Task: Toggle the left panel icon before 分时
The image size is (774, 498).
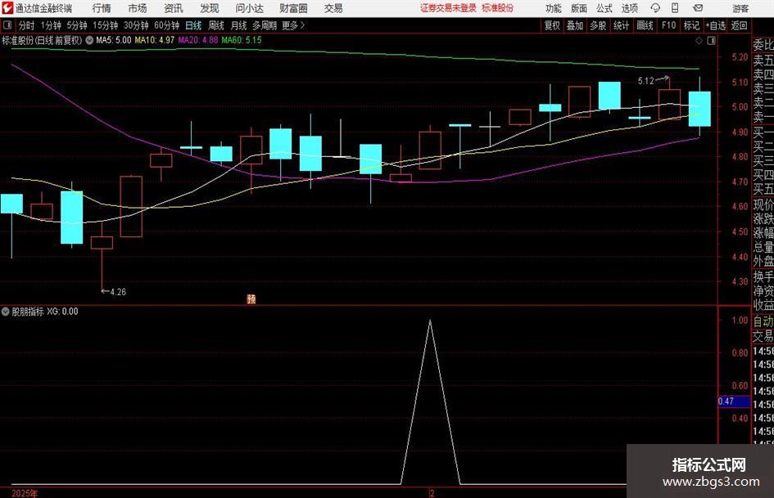Action: [7, 25]
